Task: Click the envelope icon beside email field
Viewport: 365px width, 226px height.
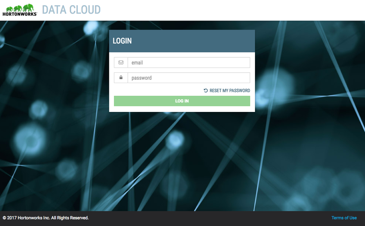Action: click(x=121, y=63)
